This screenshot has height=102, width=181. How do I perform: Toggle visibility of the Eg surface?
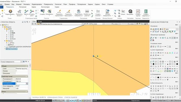point(9,31)
